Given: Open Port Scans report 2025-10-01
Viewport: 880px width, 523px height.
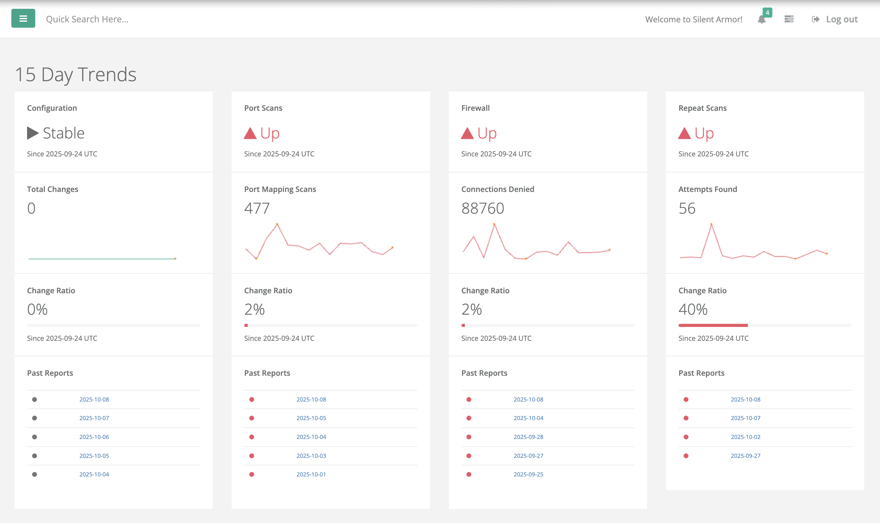Looking at the screenshot, I should coord(311,474).
